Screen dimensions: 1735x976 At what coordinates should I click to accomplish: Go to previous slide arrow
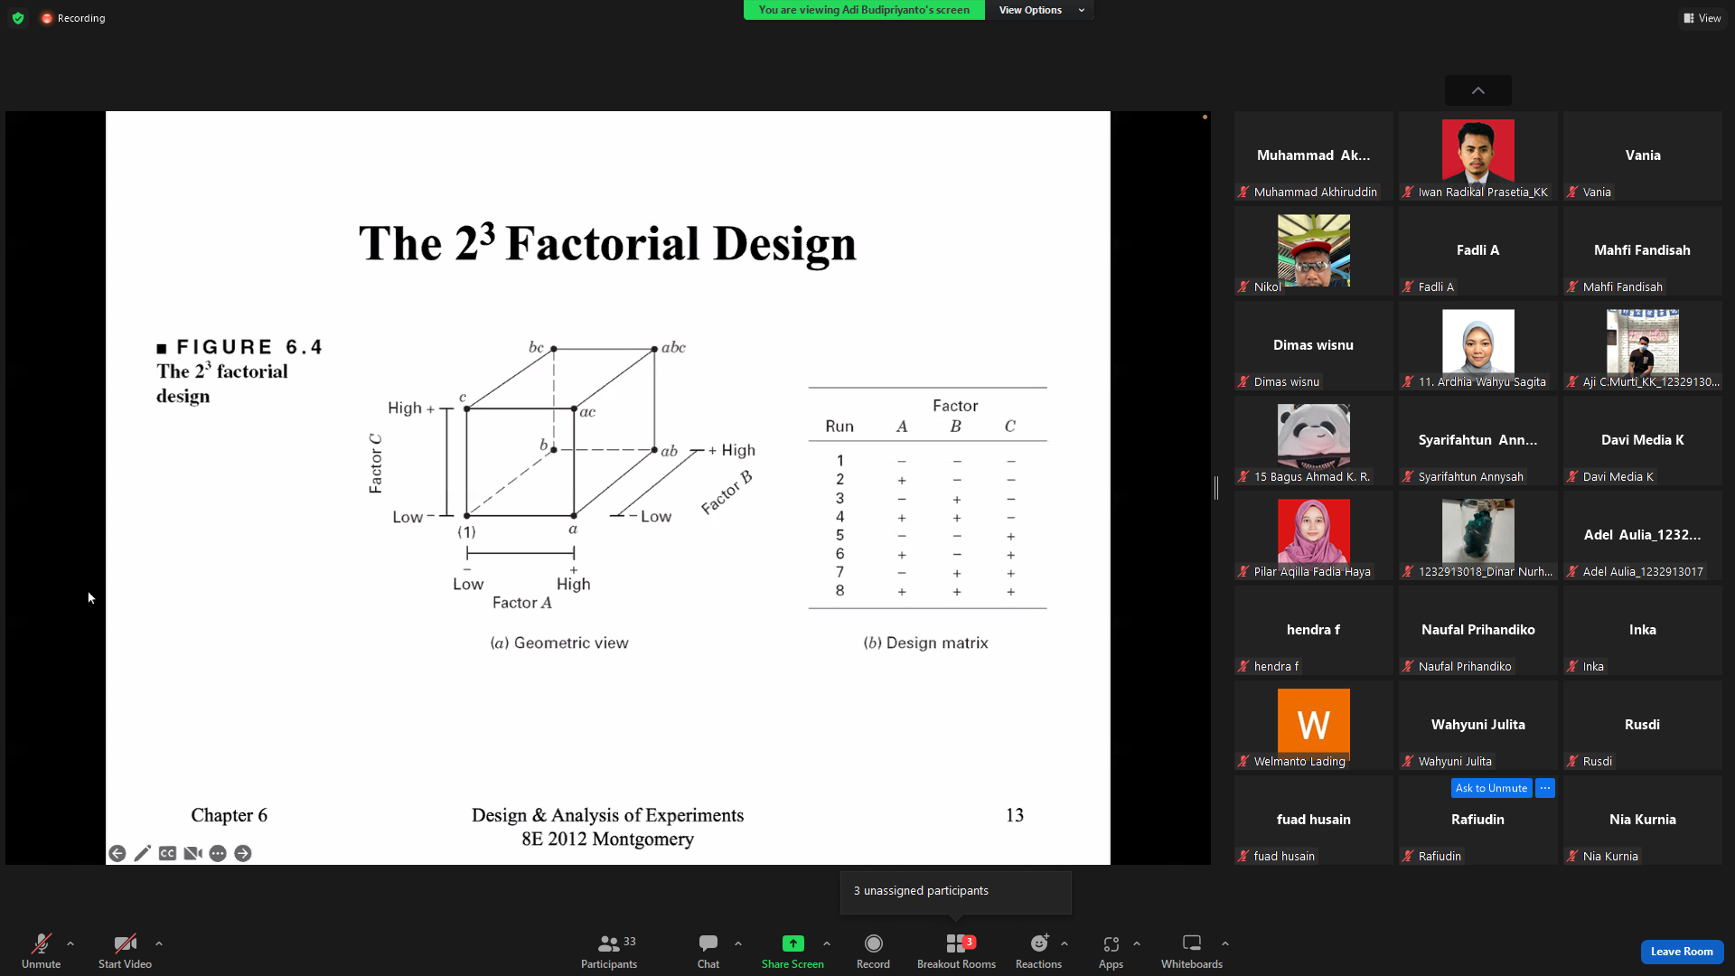(x=117, y=853)
